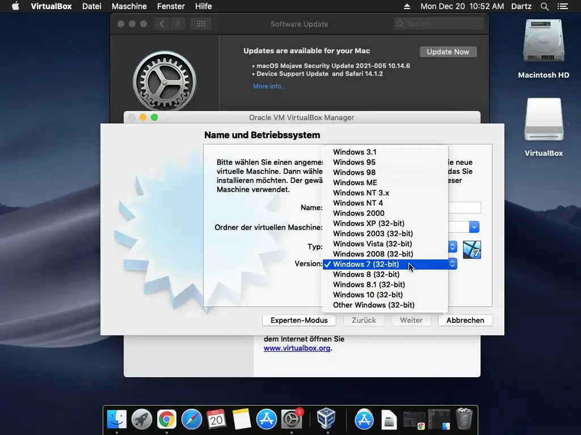The height and width of the screenshot is (435, 581).
Task: Open the www.virtualbox.org link
Action: [297, 348]
